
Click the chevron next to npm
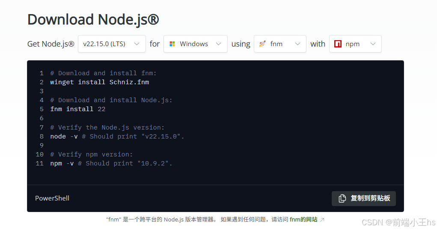pos(373,44)
